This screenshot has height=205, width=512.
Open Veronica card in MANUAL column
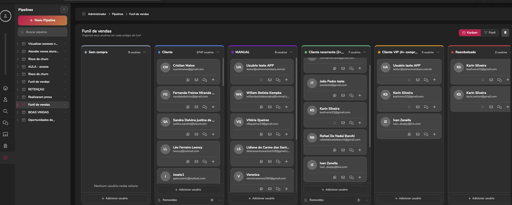point(262,180)
